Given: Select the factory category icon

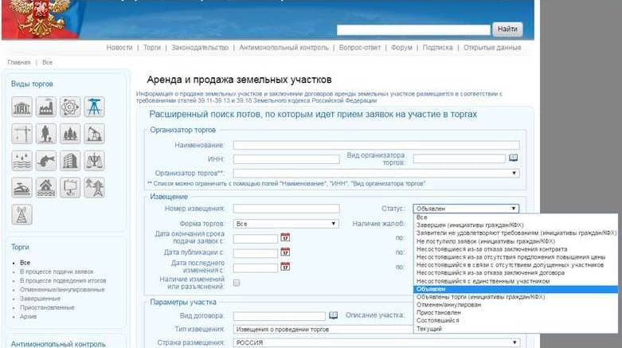Looking at the screenshot, I should (x=46, y=107).
